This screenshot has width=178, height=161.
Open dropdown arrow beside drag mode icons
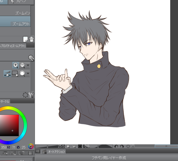click(28, 74)
